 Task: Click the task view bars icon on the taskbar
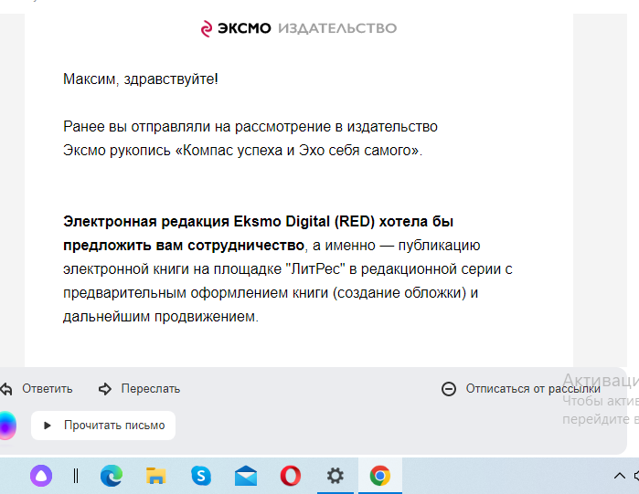pos(76,476)
